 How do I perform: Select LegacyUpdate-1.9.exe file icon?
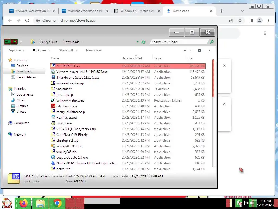click(53, 157)
